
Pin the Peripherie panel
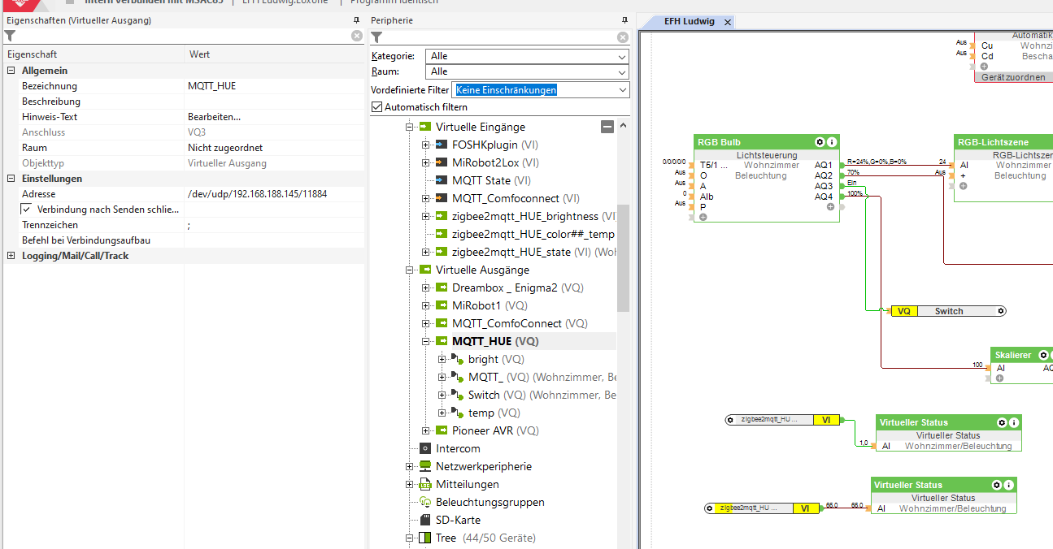624,20
